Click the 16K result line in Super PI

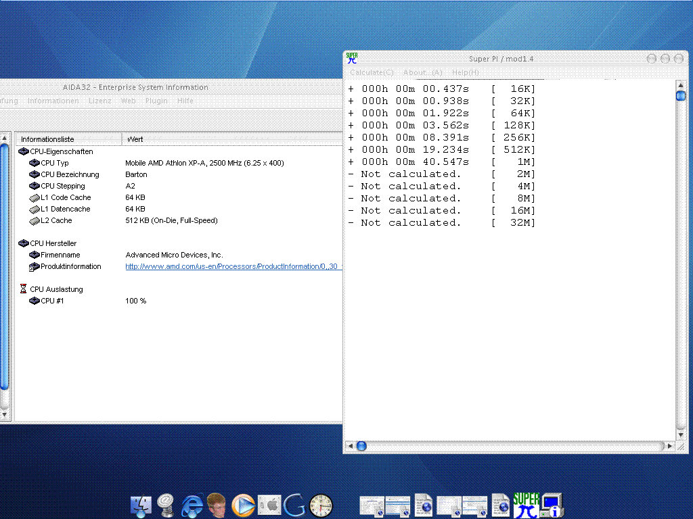pos(441,89)
